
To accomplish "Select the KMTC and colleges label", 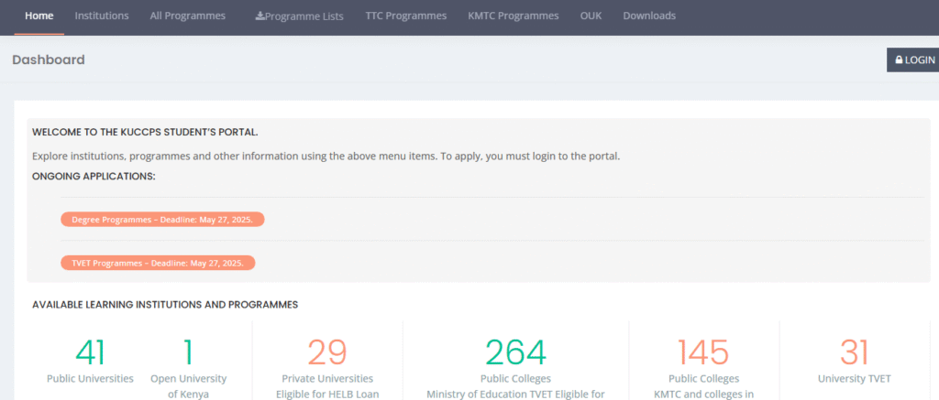I will pos(703,394).
